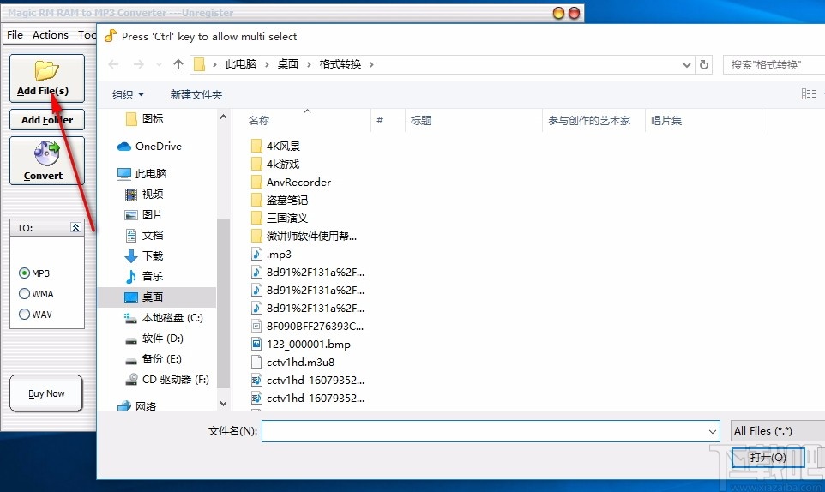825x492 pixels.
Task: Select the 盗墓笔记 folder
Action: click(x=280, y=201)
